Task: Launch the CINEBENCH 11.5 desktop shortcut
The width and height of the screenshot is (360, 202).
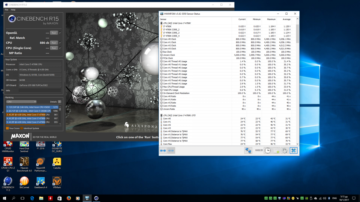Action: 8,184
